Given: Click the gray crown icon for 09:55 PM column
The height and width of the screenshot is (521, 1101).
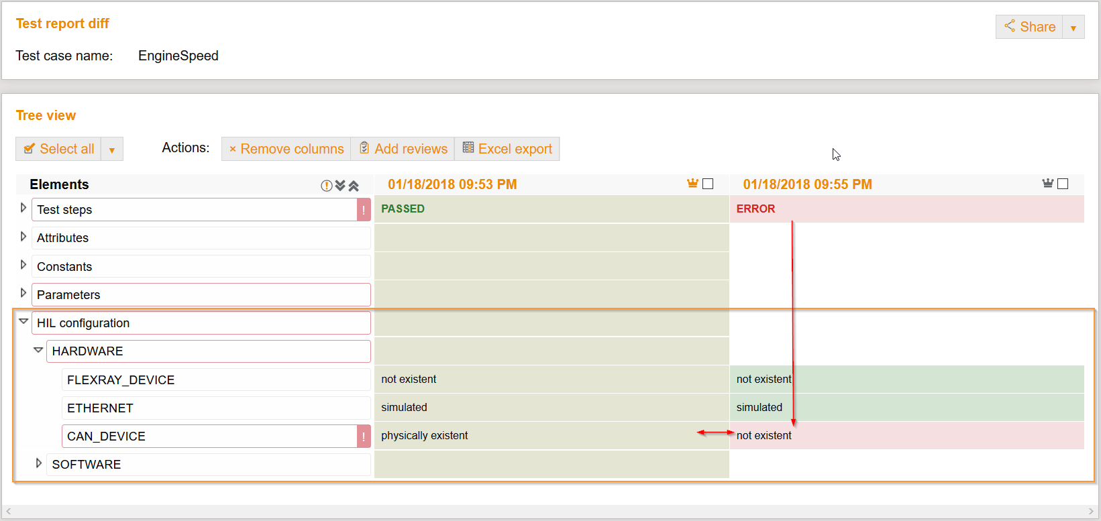Looking at the screenshot, I should point(1047,184).
